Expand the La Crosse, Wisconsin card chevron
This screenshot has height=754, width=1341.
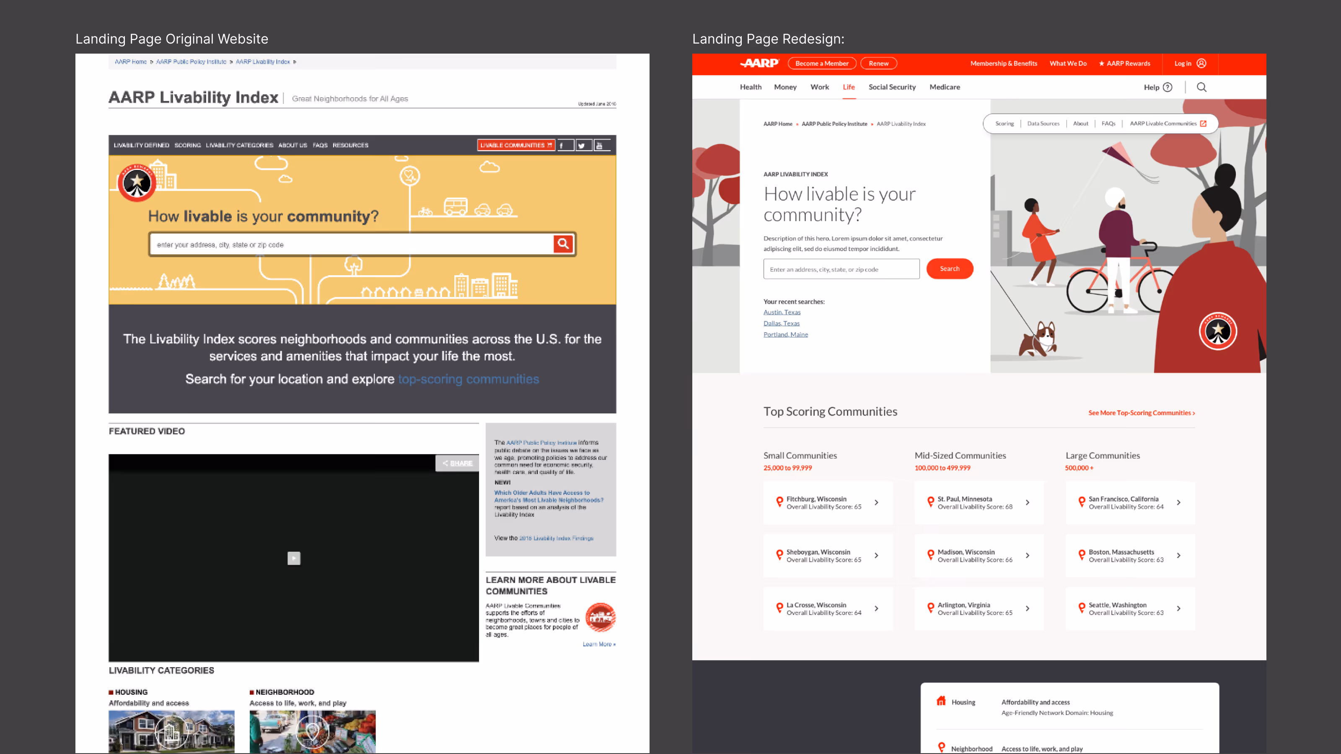pyautogui.click(x=877, y=608)
